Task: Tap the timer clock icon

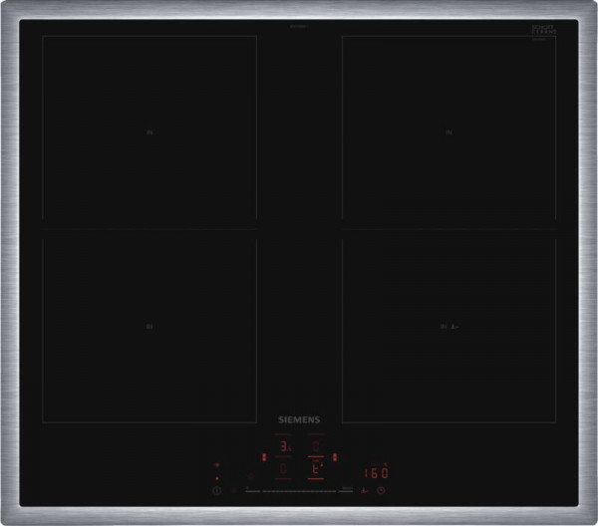Action: point(381,491)
